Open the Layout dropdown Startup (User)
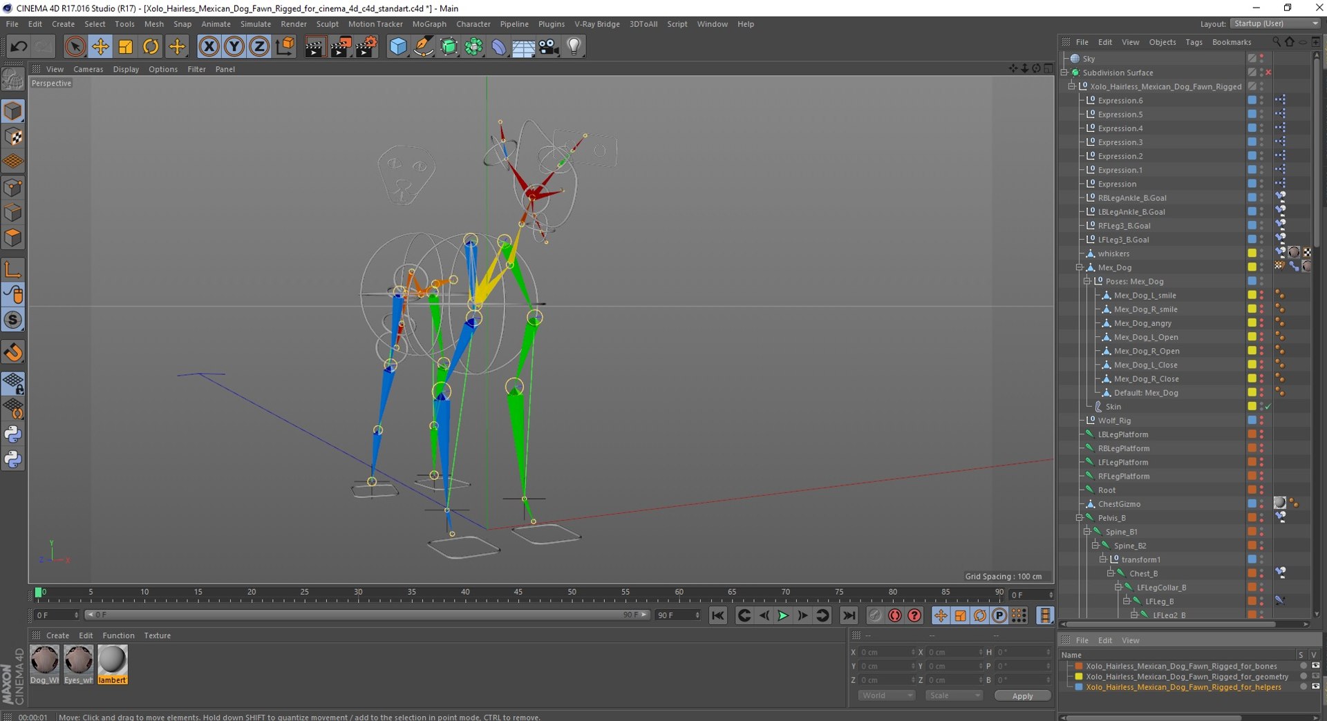 coord(1275,23)
